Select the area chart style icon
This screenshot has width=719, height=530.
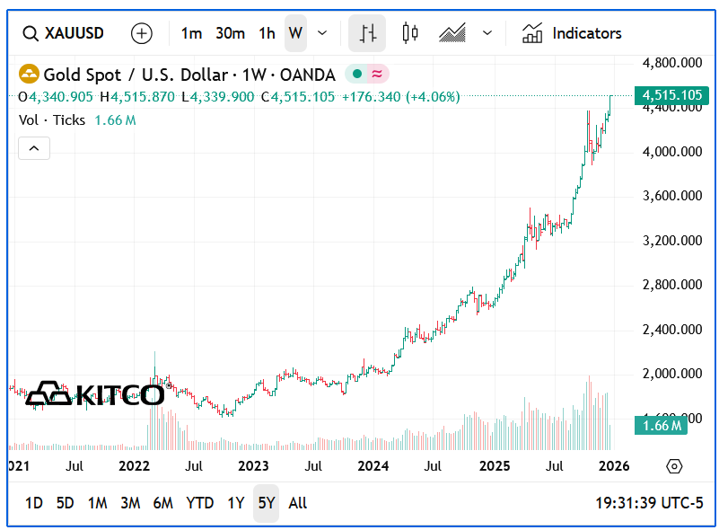452,33
